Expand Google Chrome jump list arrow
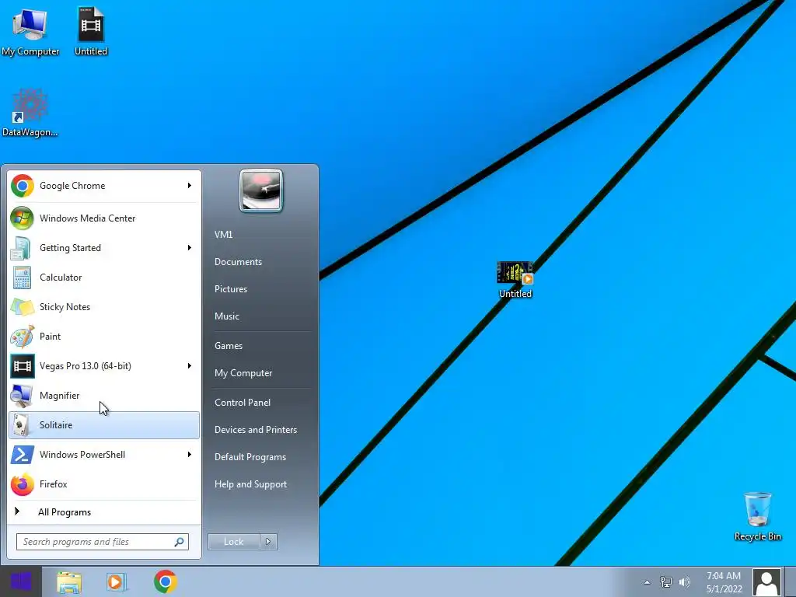 (x=190, y=186)
